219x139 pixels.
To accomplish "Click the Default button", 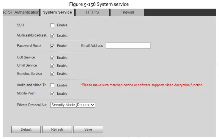I will (26, 129).
